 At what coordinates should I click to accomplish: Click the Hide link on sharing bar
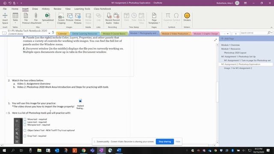pos(178,142)
